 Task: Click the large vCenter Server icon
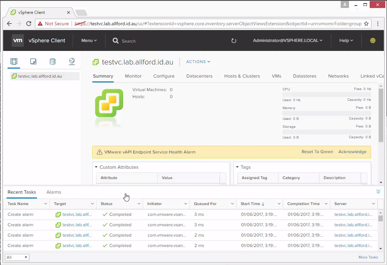(109, 103)
